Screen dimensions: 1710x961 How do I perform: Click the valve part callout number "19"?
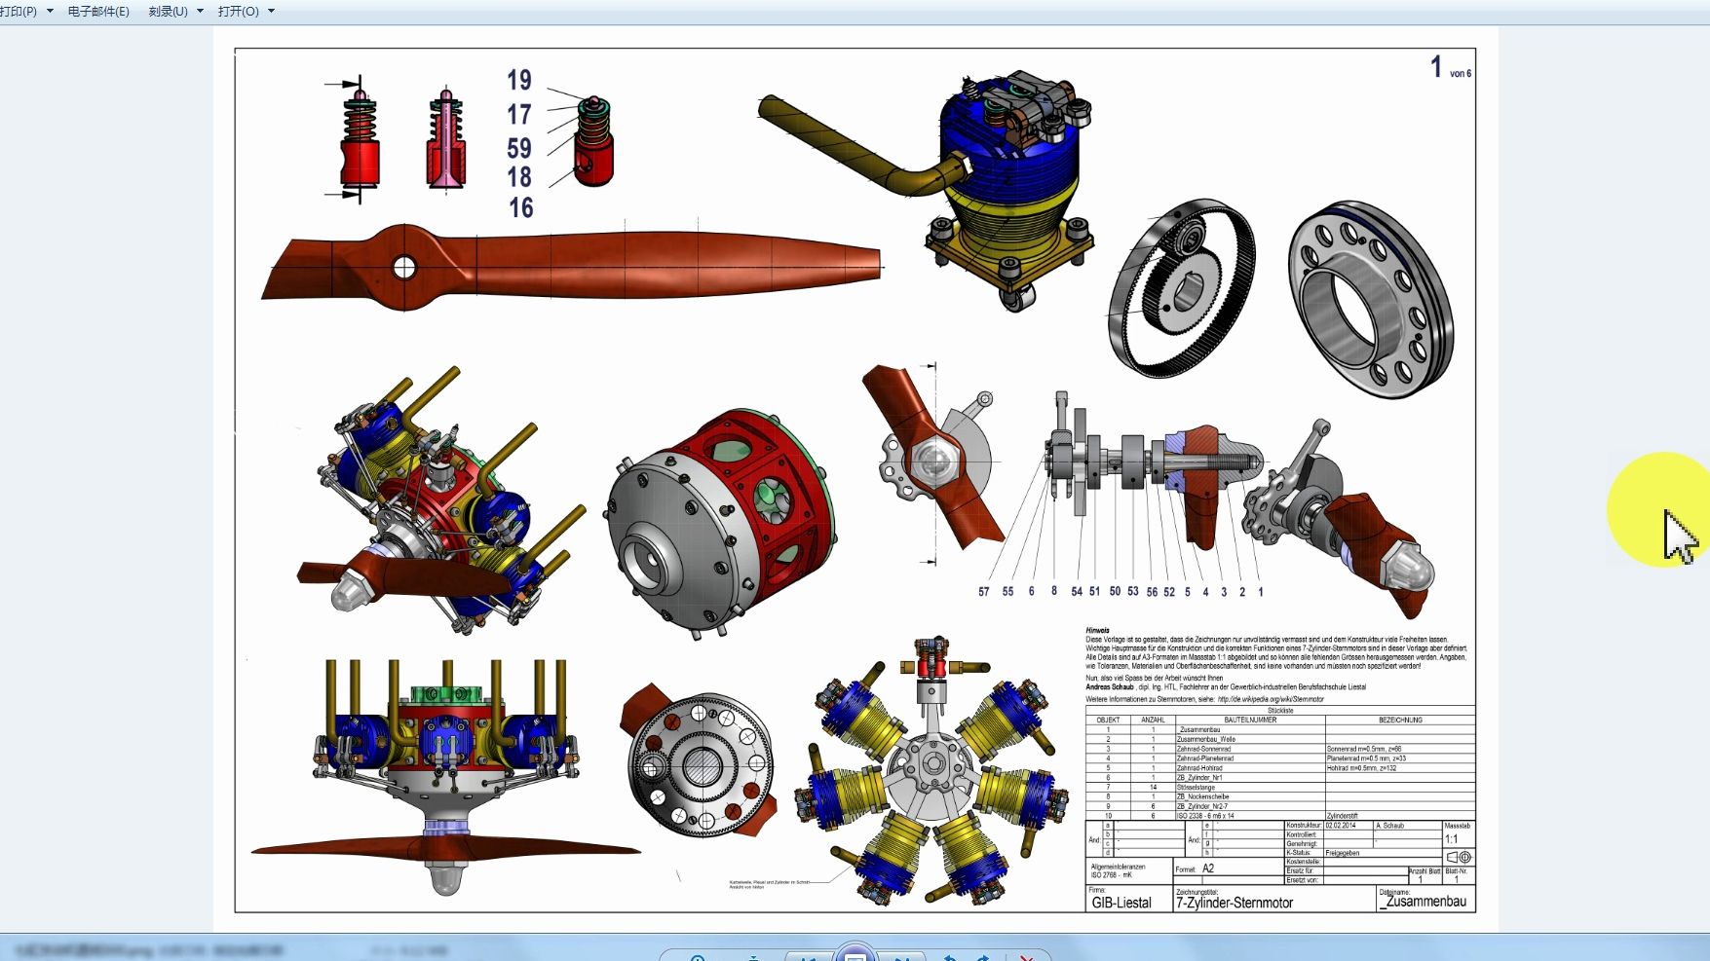(x=519, y=80)
